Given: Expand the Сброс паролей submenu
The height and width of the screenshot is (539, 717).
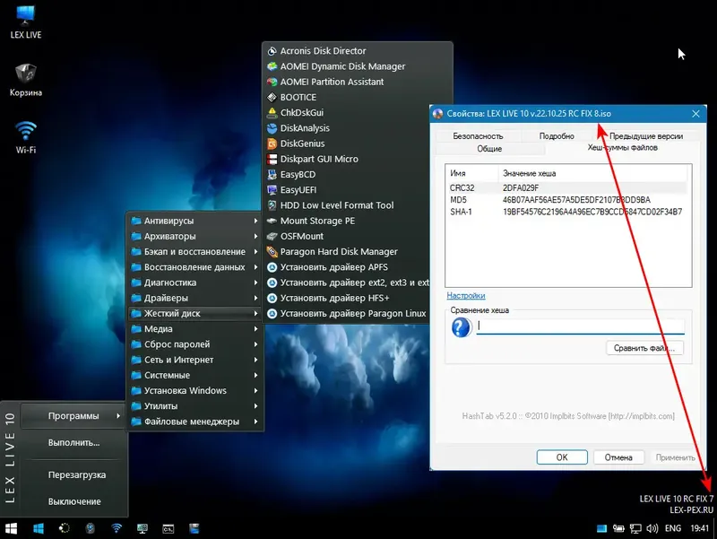Looking at the screenshot, I should [x=194, y=344].
